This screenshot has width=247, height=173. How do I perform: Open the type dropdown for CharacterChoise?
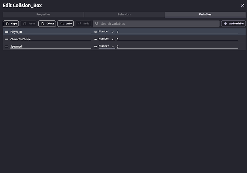coord(106,39)
